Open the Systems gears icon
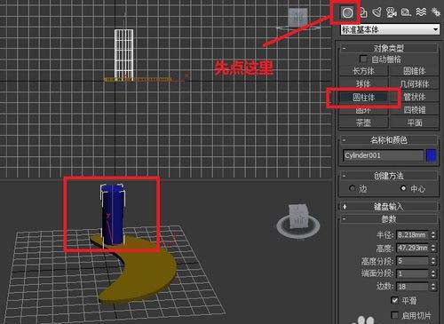 coord(435,12)
